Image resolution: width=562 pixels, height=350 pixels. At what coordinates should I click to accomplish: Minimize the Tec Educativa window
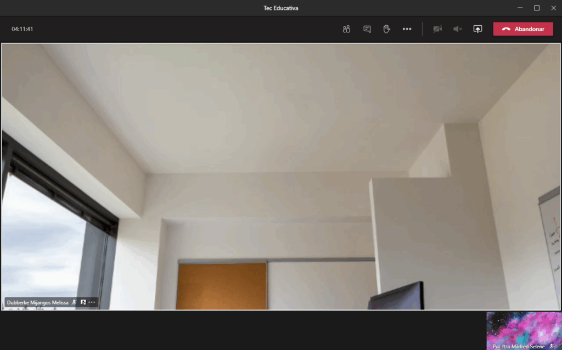(520, 8)
